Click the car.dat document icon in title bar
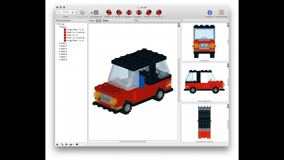Image resolution: width=284 pixels, height=160 pixels. [138, 8]
